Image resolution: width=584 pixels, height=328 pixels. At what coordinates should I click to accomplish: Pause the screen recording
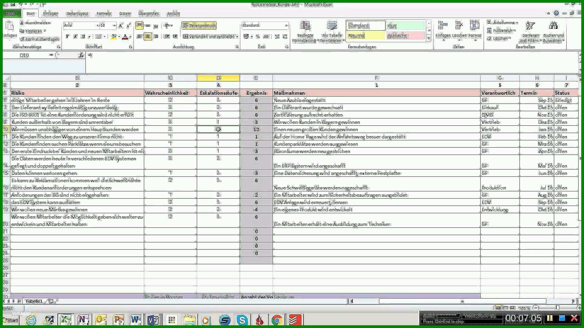550,318
